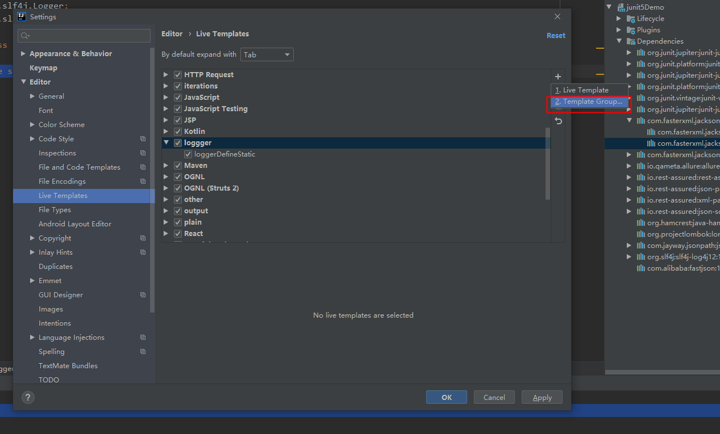Viewport: 720px width, 434px height.
Task: Click the File Encodings scope icon
Action: (143, 182)
